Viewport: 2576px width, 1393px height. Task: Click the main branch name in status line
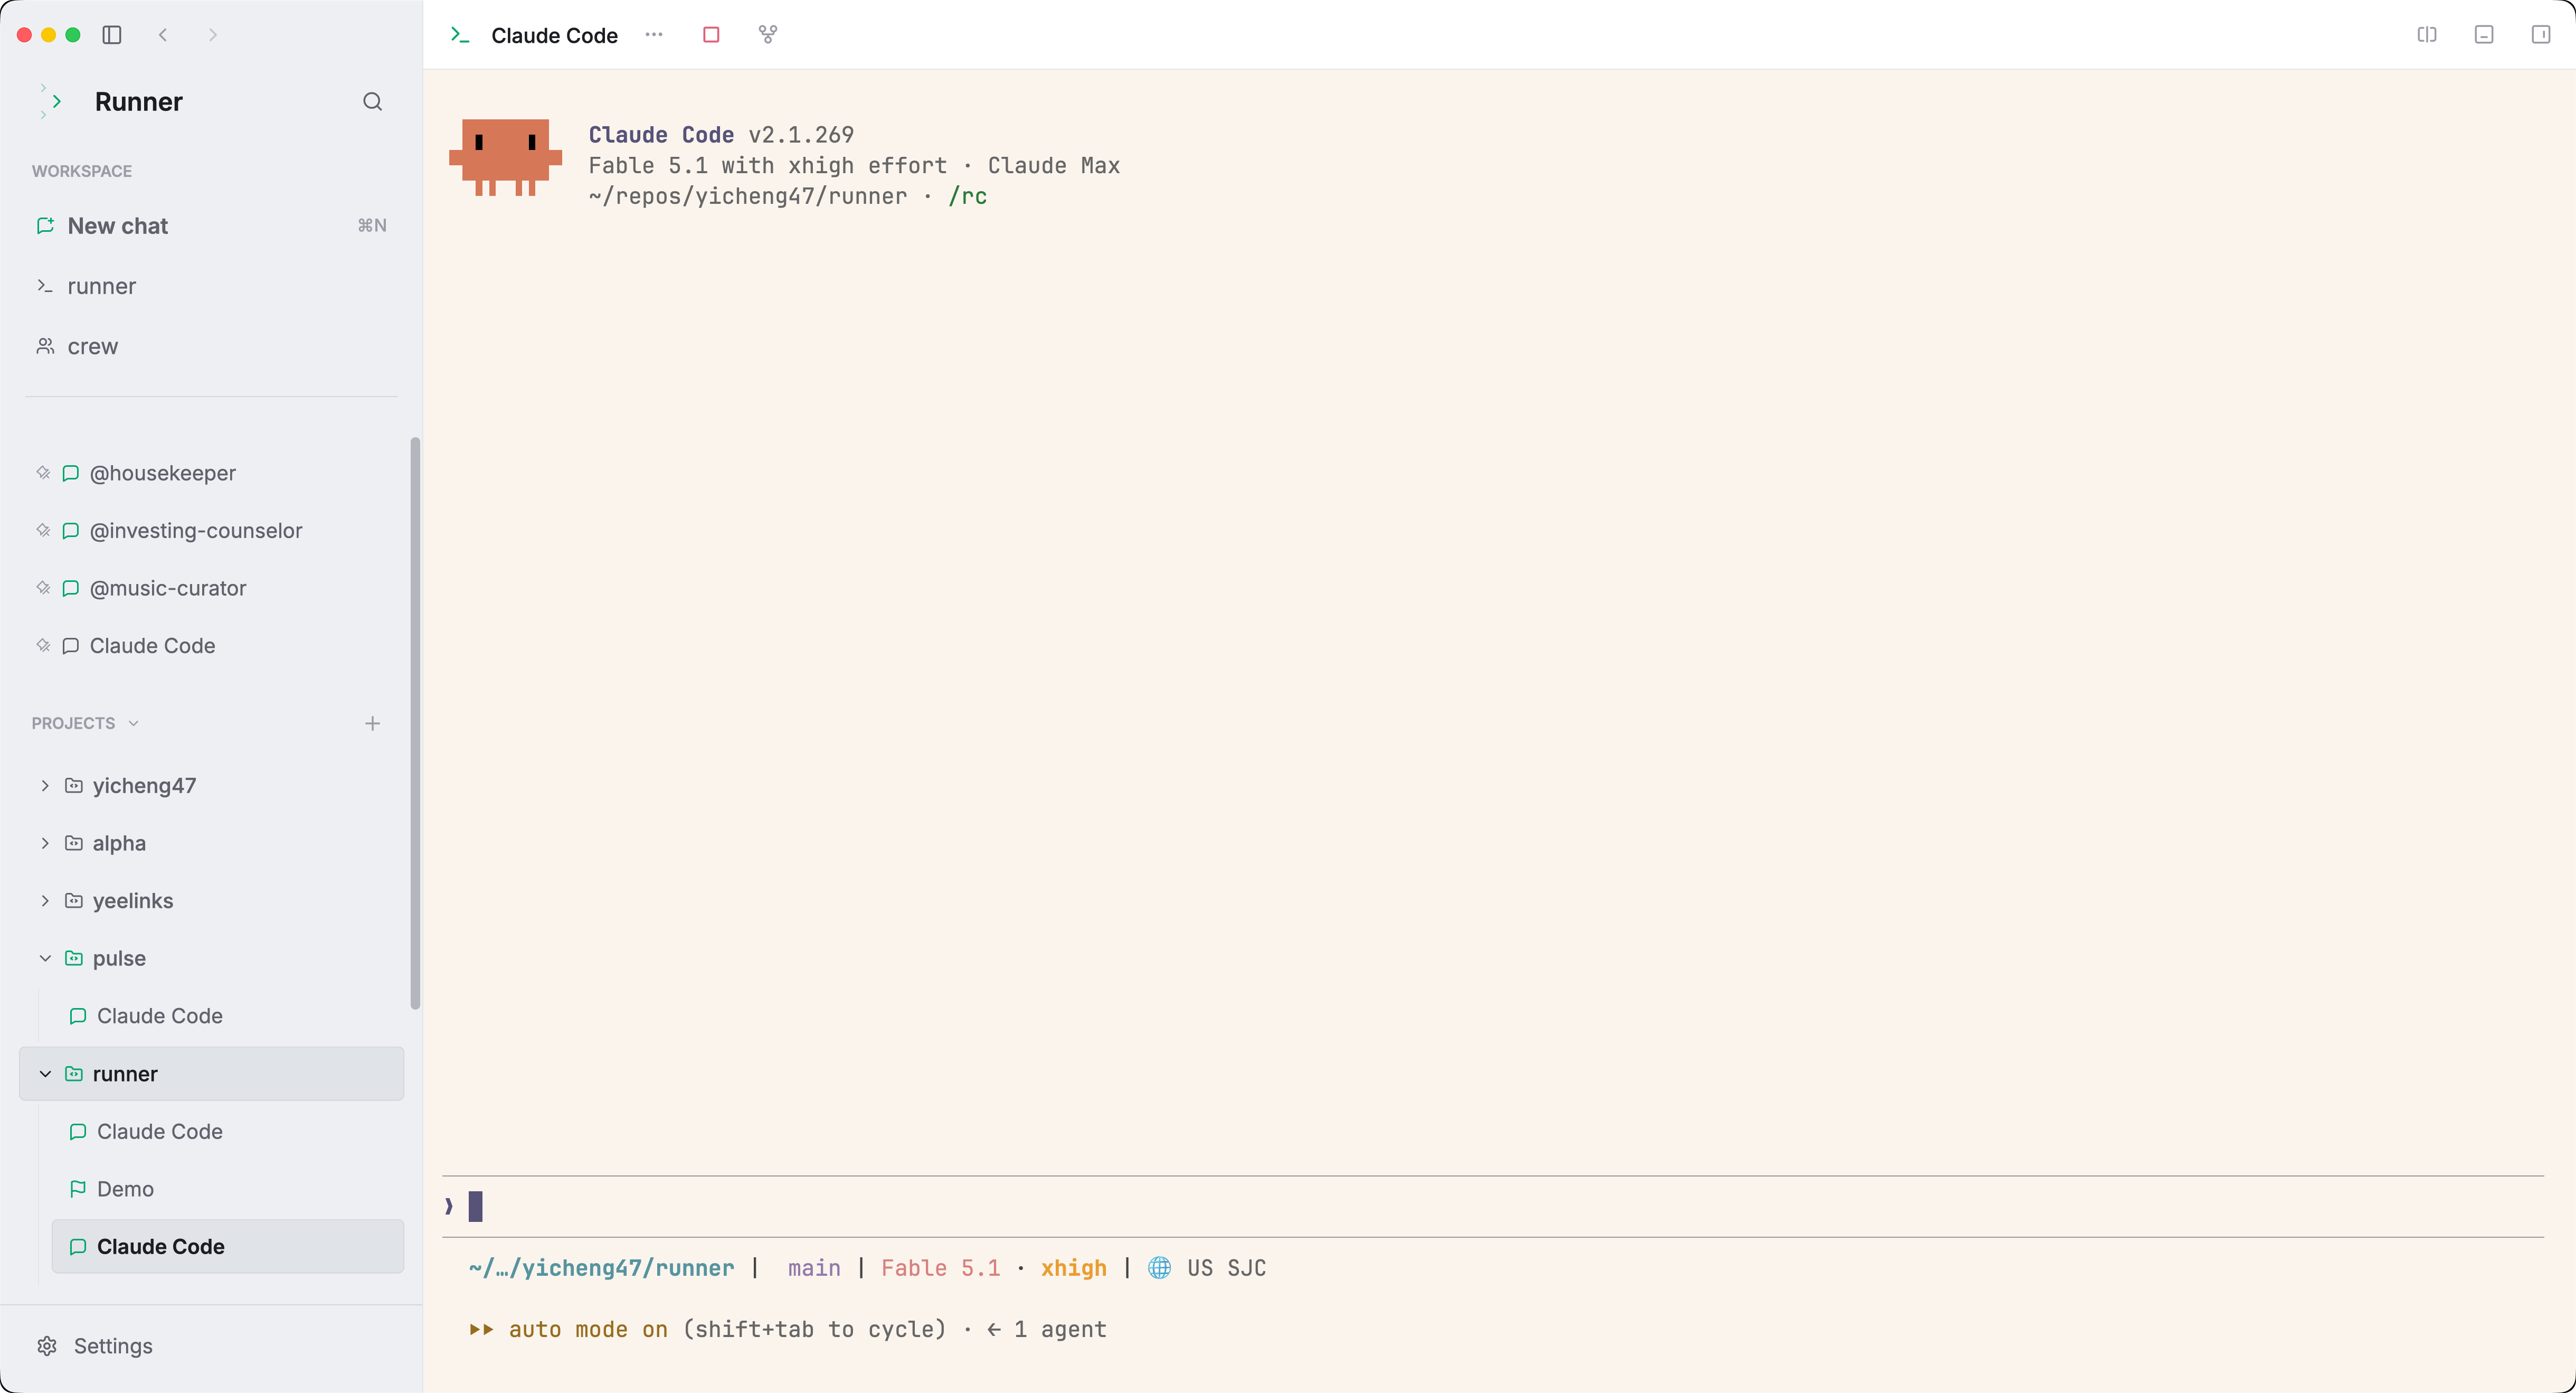[x=814, y=1269]
